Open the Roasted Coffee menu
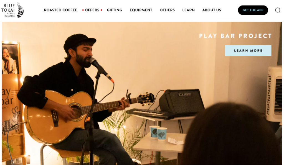This screenshot has height=165, width=284. pos(60,10)
